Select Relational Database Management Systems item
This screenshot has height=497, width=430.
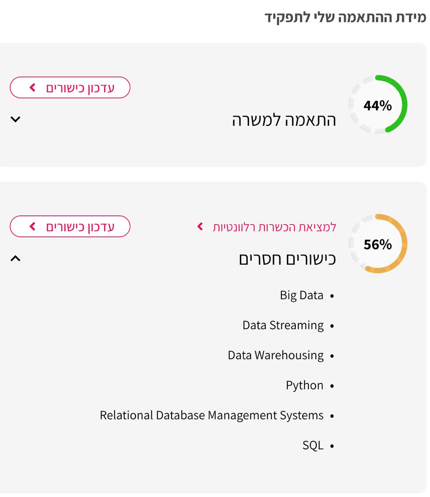coord(212,415)
